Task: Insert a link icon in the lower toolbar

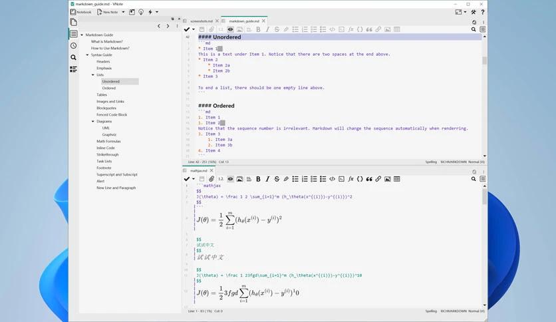Action: point(378,179)
